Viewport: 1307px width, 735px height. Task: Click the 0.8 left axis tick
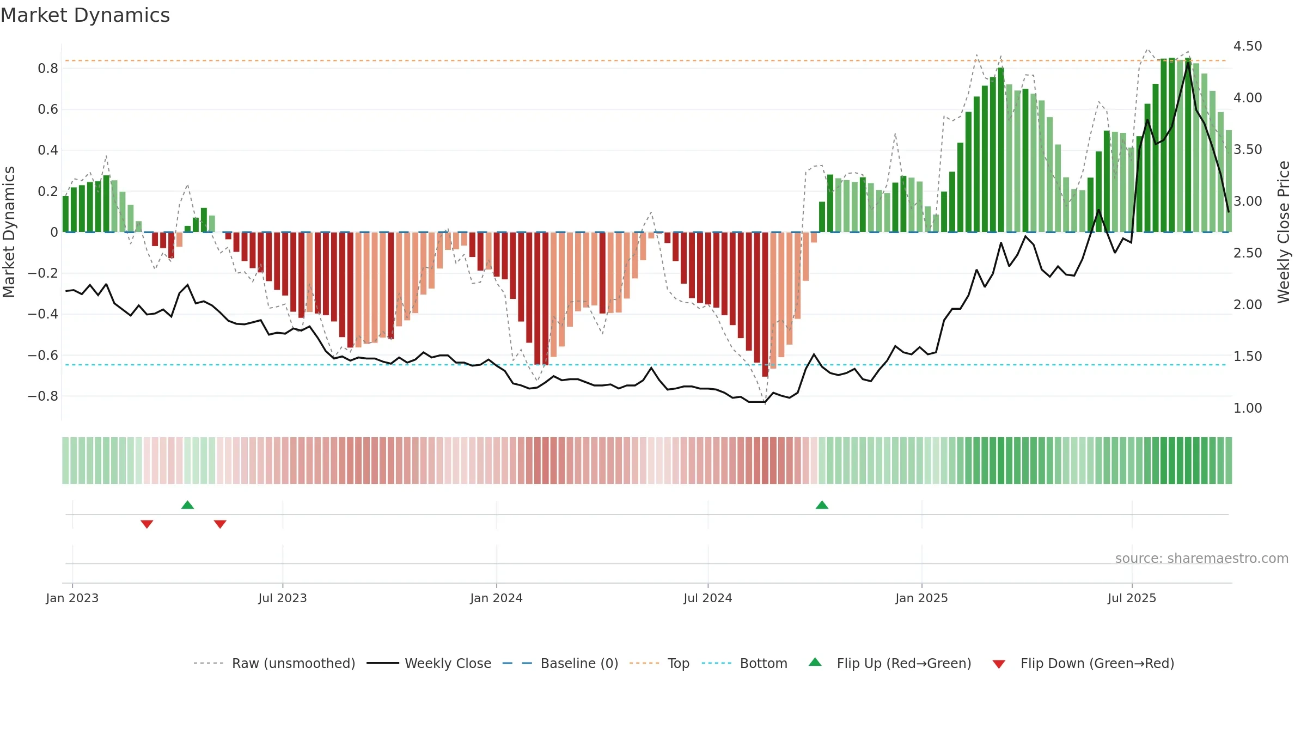pos(48,69)
